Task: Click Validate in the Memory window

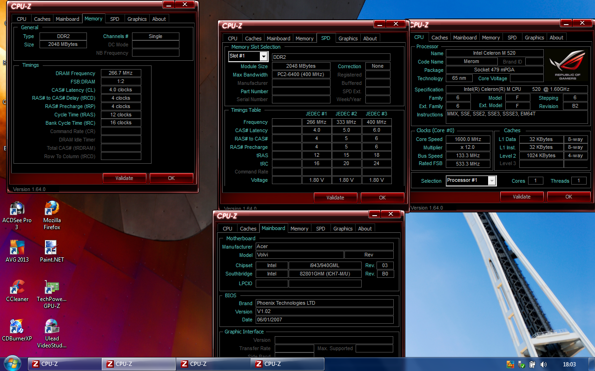Action: [x=124, y=178]
